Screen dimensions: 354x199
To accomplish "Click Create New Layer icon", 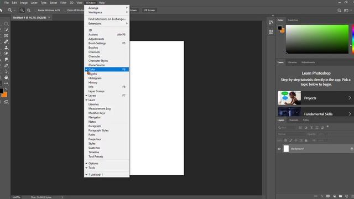I will 347,196.
